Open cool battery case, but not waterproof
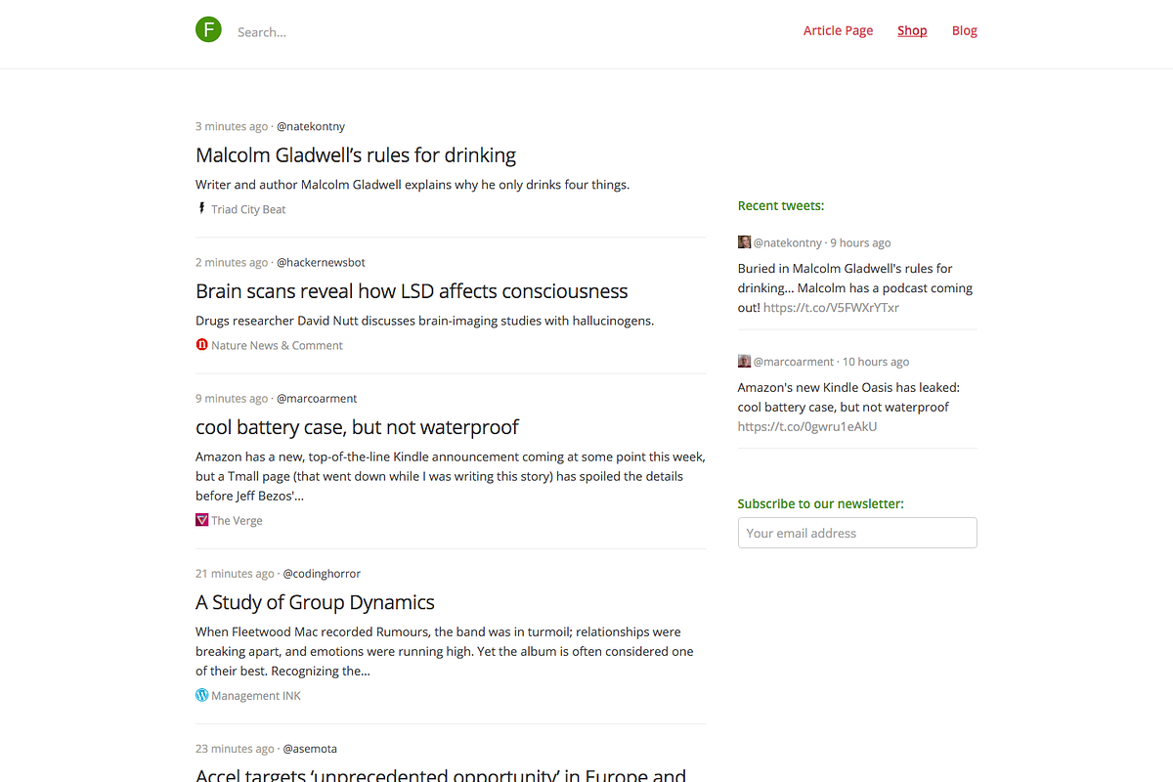 click(x=357, y=427)
